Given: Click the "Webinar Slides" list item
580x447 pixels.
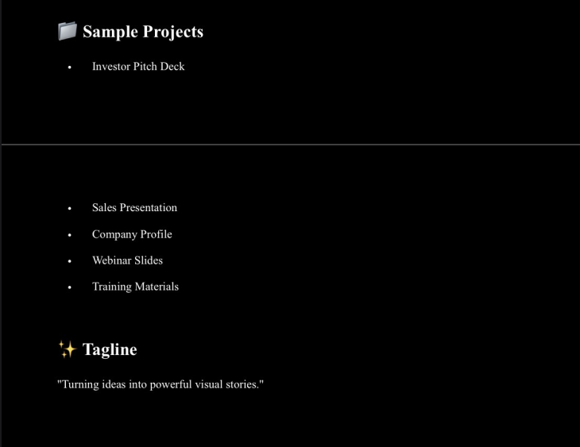Looking at the screenshot, I should click(127, 260).
